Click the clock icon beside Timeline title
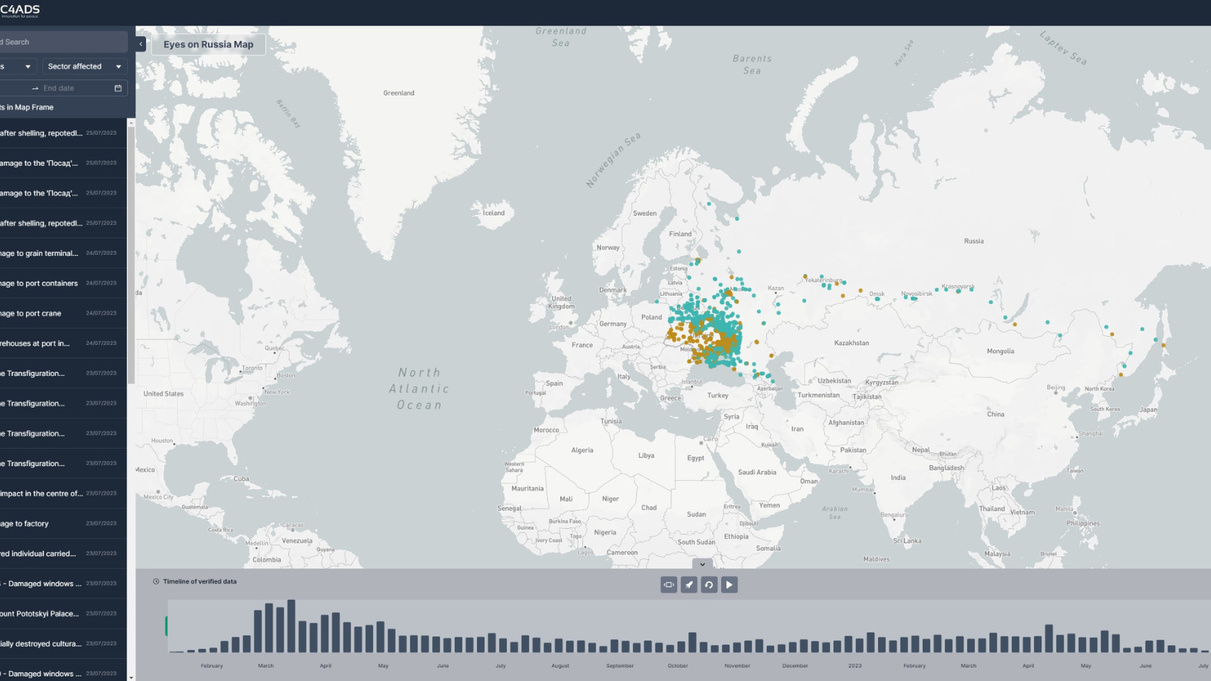Viewport: 1211px width, 681px height. pos(156,582)
